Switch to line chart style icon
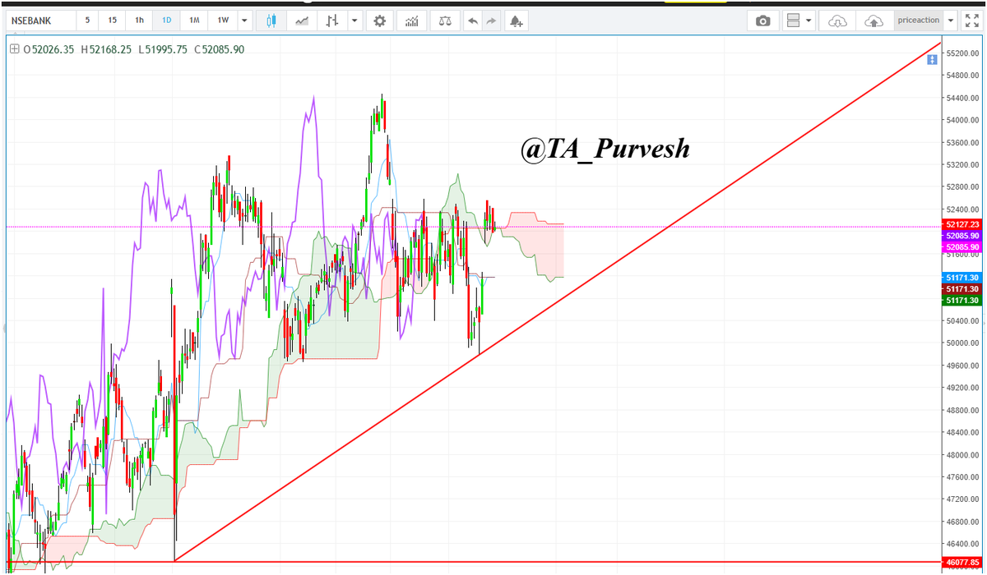The width and height of the screenshot is (987, 575). pos(303,21)
